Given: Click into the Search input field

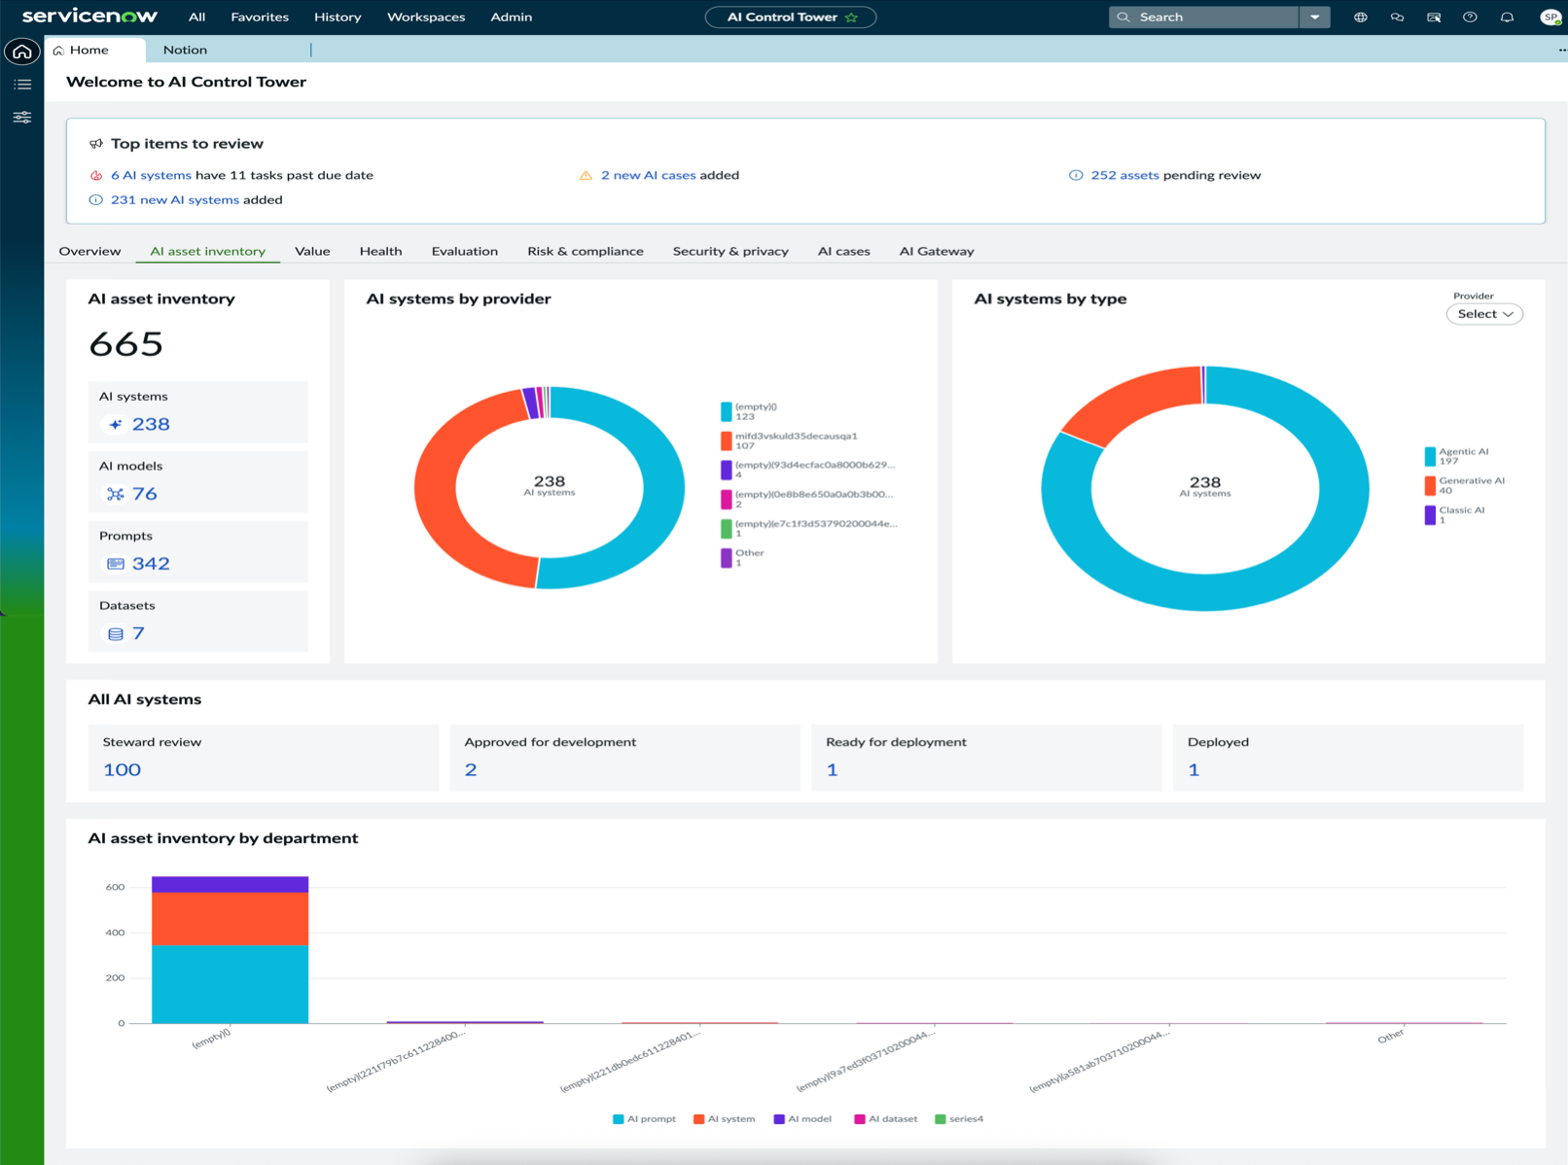Looking at the screenshot, I should pos(1204,18).
